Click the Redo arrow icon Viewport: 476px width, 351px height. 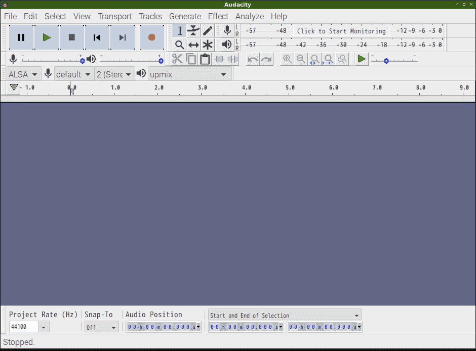pos(266,59)
